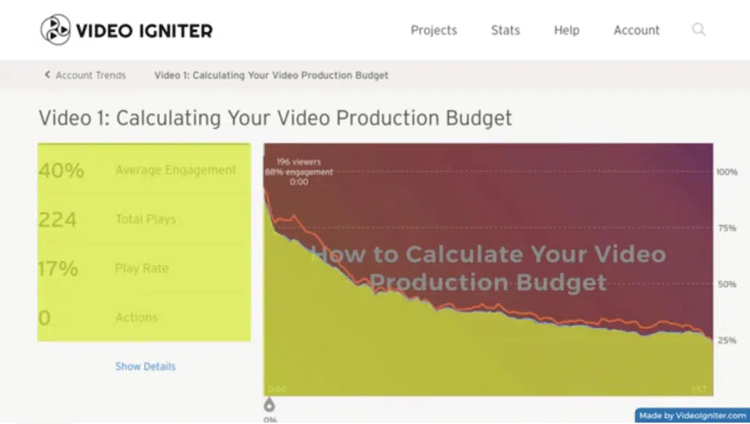Image resolution: width=750 pixels, height=424 pixels.
Task: Open search using the magnifying glass icon
Action: [x=698, y=30]
